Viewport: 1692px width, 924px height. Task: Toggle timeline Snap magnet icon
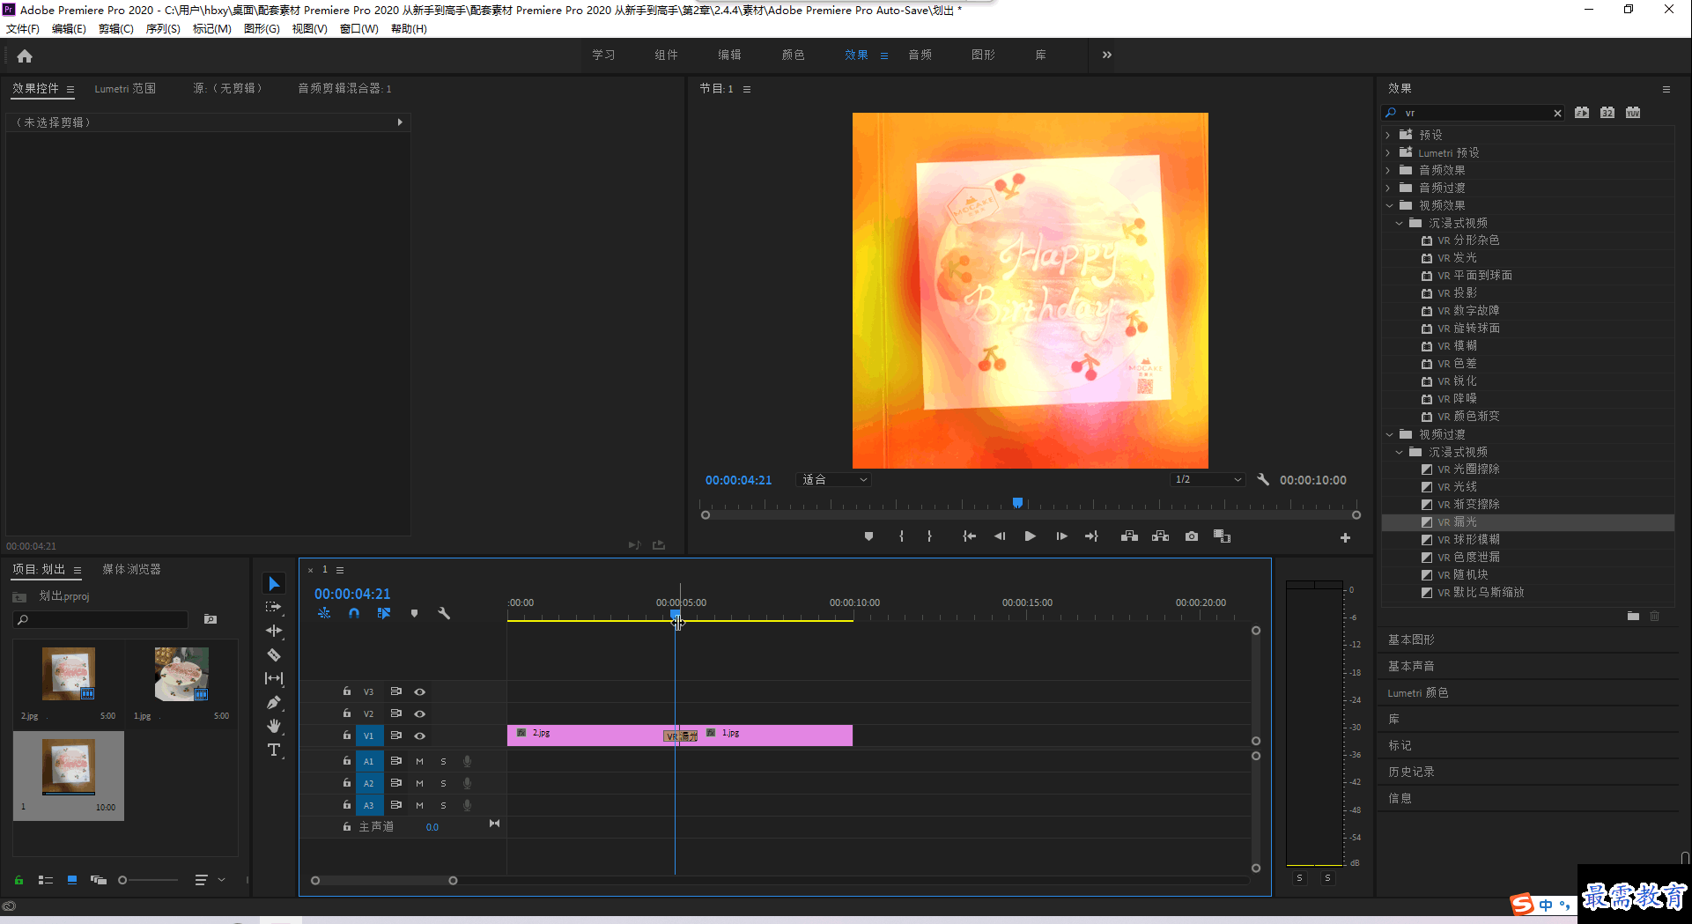[x=354, y=613]
